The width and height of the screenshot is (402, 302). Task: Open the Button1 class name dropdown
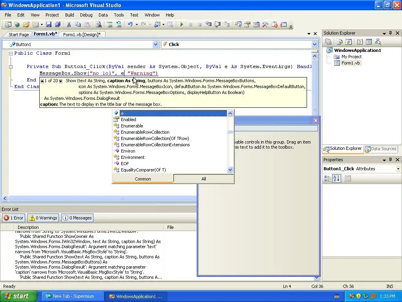tap(155, 44)
